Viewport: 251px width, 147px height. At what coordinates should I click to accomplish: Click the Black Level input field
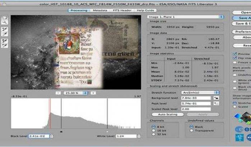point(39,136)
